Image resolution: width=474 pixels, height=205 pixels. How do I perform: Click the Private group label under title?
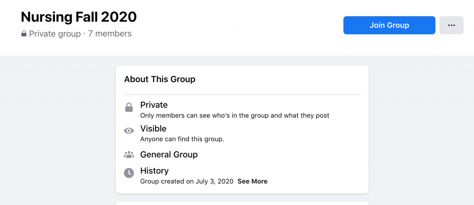(x=55, y=34)
